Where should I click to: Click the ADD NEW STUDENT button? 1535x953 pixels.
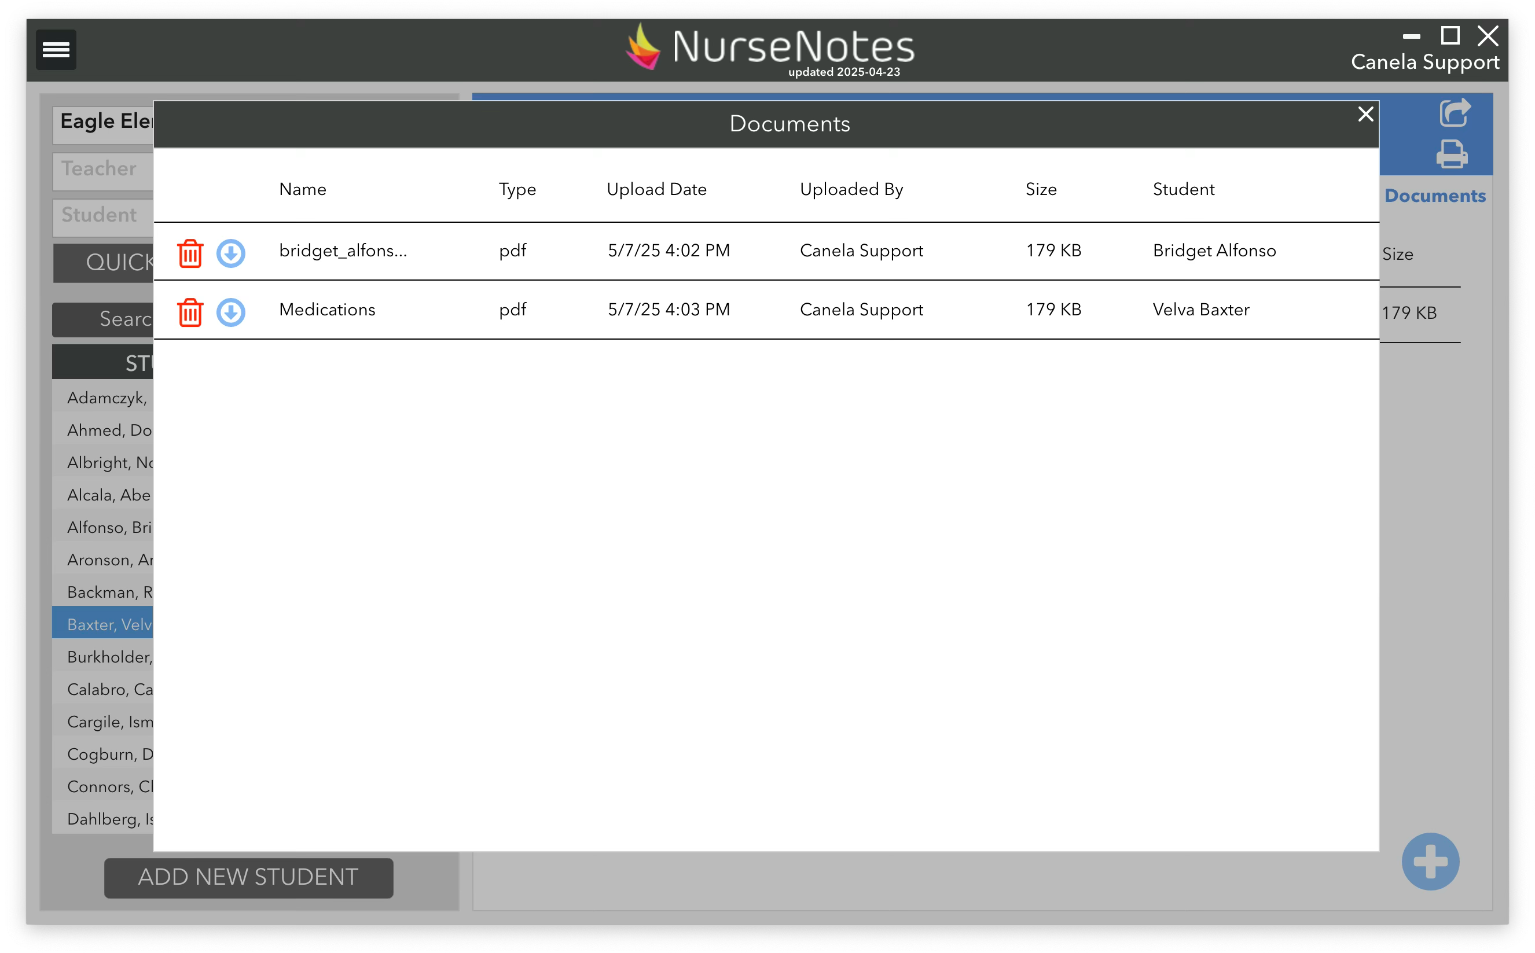(x=248, y=877)
